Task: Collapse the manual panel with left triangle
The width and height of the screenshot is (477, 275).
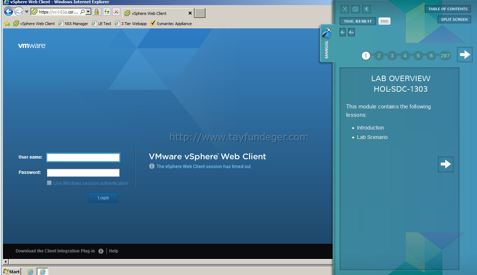Action: tap(366, 9)
